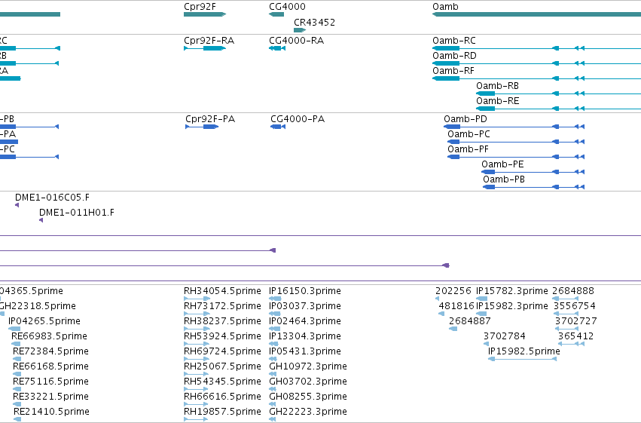Click the IP16150.3prime EST label

[x=305, y=291]
